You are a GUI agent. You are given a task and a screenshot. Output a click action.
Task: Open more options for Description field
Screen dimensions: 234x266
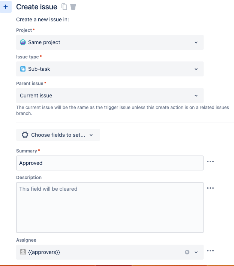coord(210,188)
